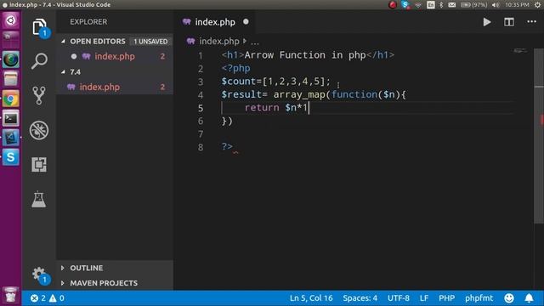Open the battery indicator (97%)
This screenshot has height=306, width=544.
(474, 5)
